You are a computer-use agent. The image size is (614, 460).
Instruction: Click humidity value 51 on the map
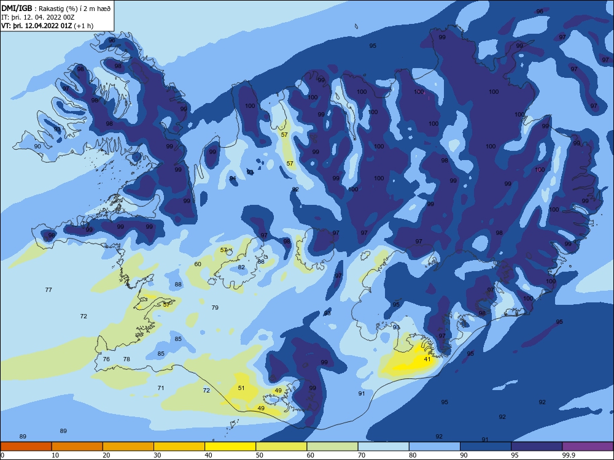point(241,388)
